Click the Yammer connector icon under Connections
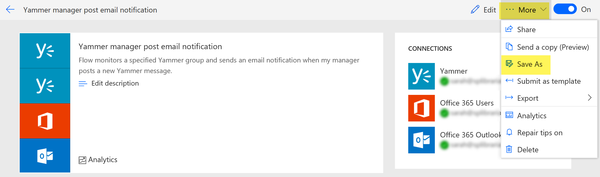This screenshot has height=177, width=600. pos(421,76)
